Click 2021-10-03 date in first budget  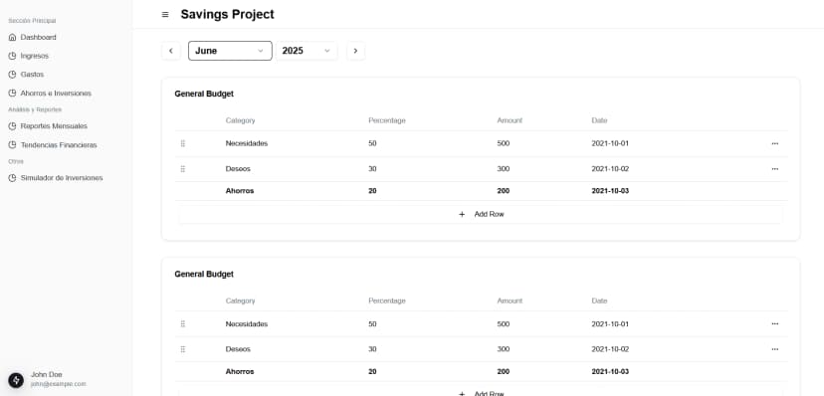[610, 191]
